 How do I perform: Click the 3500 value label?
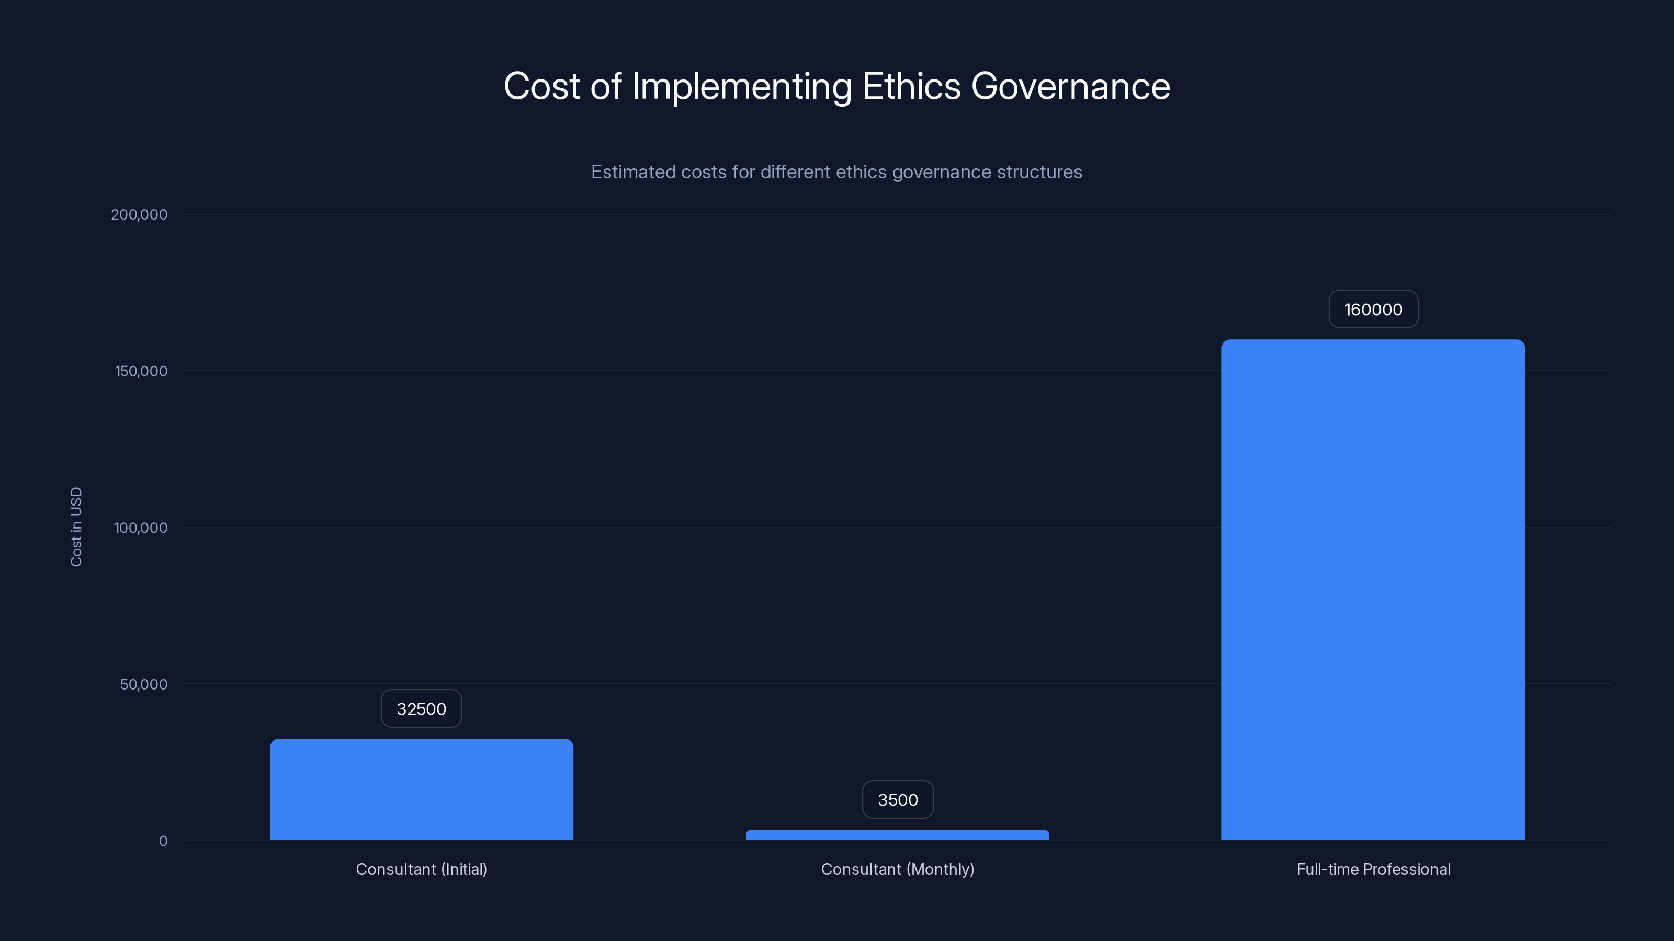click(x=898, y=799)
